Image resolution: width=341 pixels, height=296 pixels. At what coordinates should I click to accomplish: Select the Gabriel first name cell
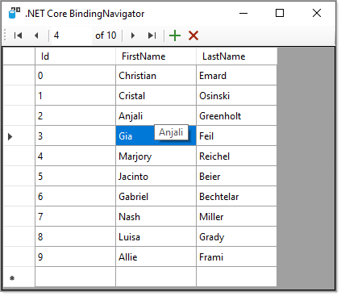pyautogui.click(x=156, y=197)
